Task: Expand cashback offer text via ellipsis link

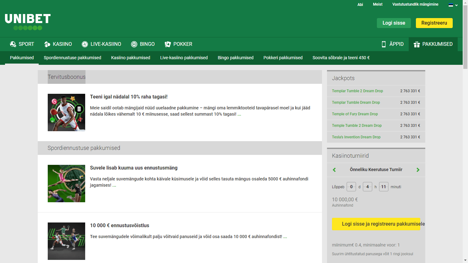Action: click(239, 114)
